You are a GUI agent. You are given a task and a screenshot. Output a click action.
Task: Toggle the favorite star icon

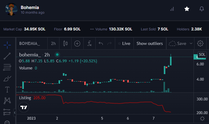187,9
